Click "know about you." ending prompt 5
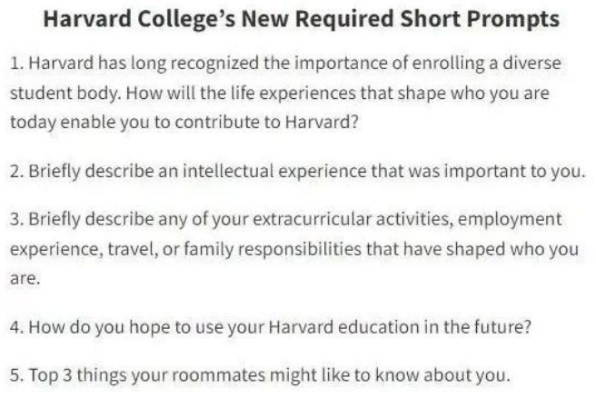The width and height of the screenshot is (596, 398). (442, 375)
